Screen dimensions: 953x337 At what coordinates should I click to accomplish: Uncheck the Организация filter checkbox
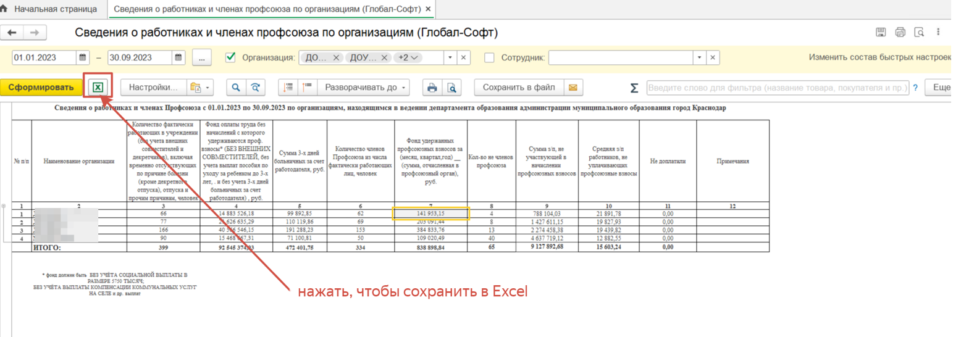point(231,57)
